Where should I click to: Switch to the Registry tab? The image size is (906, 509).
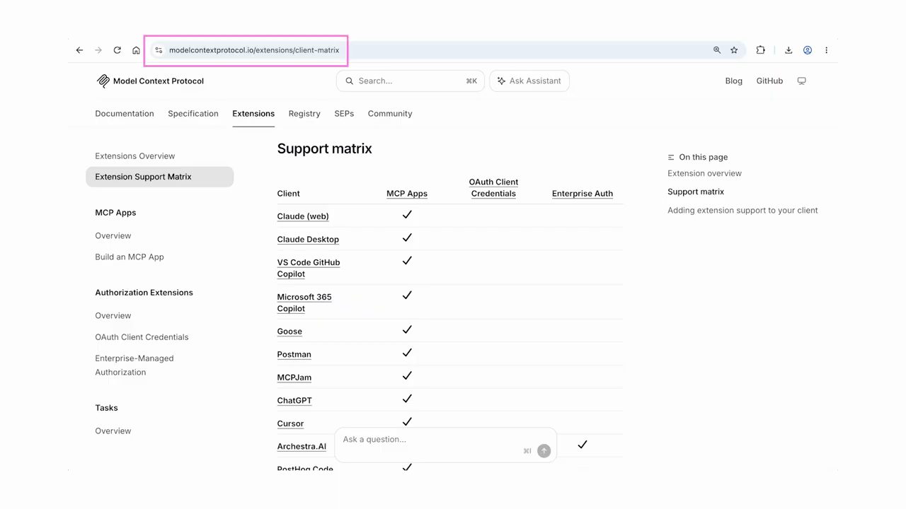tap(304, 113)
